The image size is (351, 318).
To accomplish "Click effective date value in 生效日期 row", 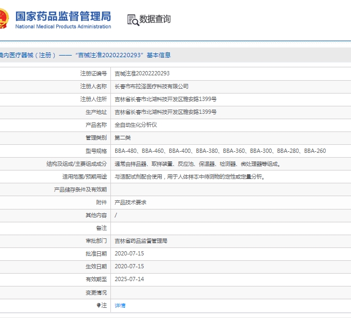I will click(129, 266).
